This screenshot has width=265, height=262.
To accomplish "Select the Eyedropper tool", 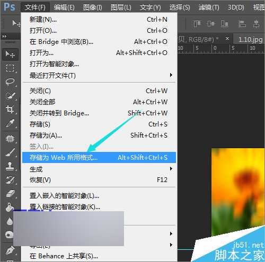I will (10, 123).
